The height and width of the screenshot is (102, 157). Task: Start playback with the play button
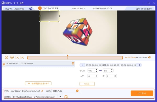[x=6, y=57]
